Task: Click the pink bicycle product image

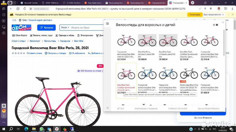Action: (x=58, y=101)
